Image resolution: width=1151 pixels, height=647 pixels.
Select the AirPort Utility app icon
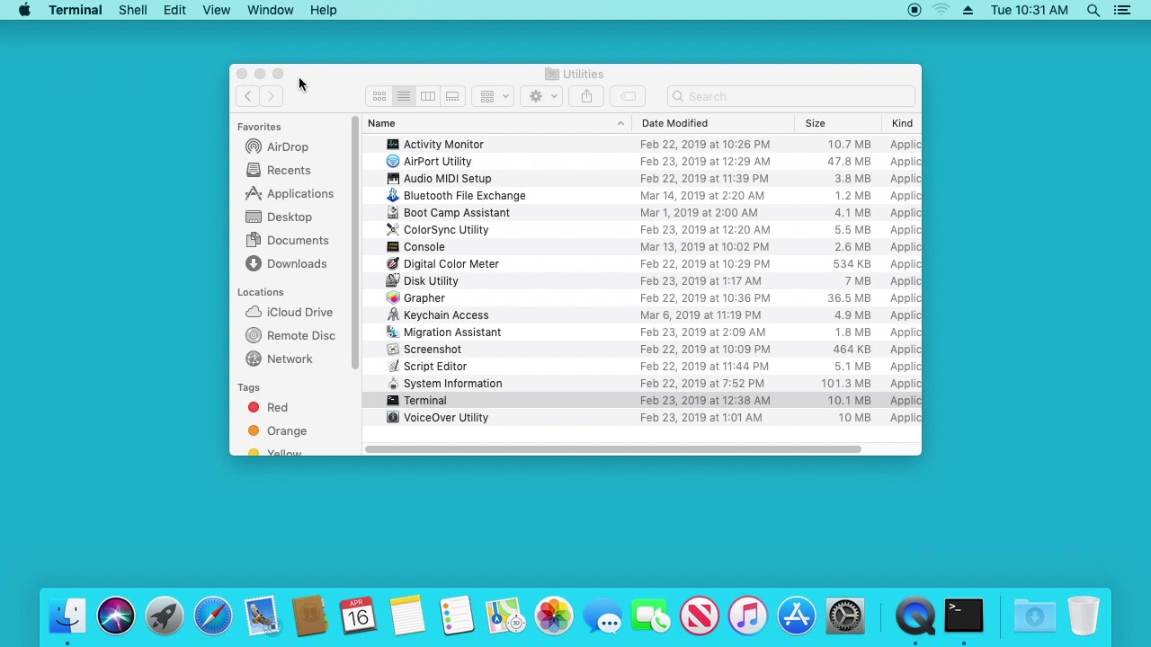(x=393, y=161)
